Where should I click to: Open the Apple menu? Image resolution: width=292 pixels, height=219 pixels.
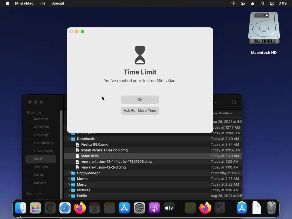point(7,3)
